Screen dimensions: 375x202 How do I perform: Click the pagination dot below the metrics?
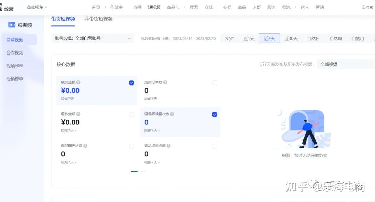coord(134,171)
